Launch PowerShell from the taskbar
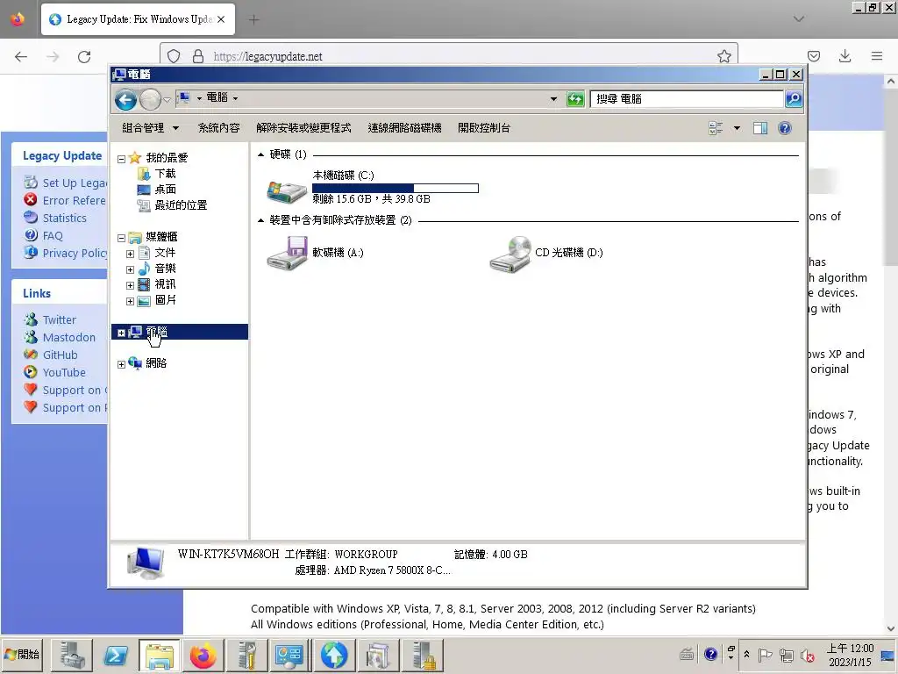Viewport: 898px width, 674px height. click(116, 655)
